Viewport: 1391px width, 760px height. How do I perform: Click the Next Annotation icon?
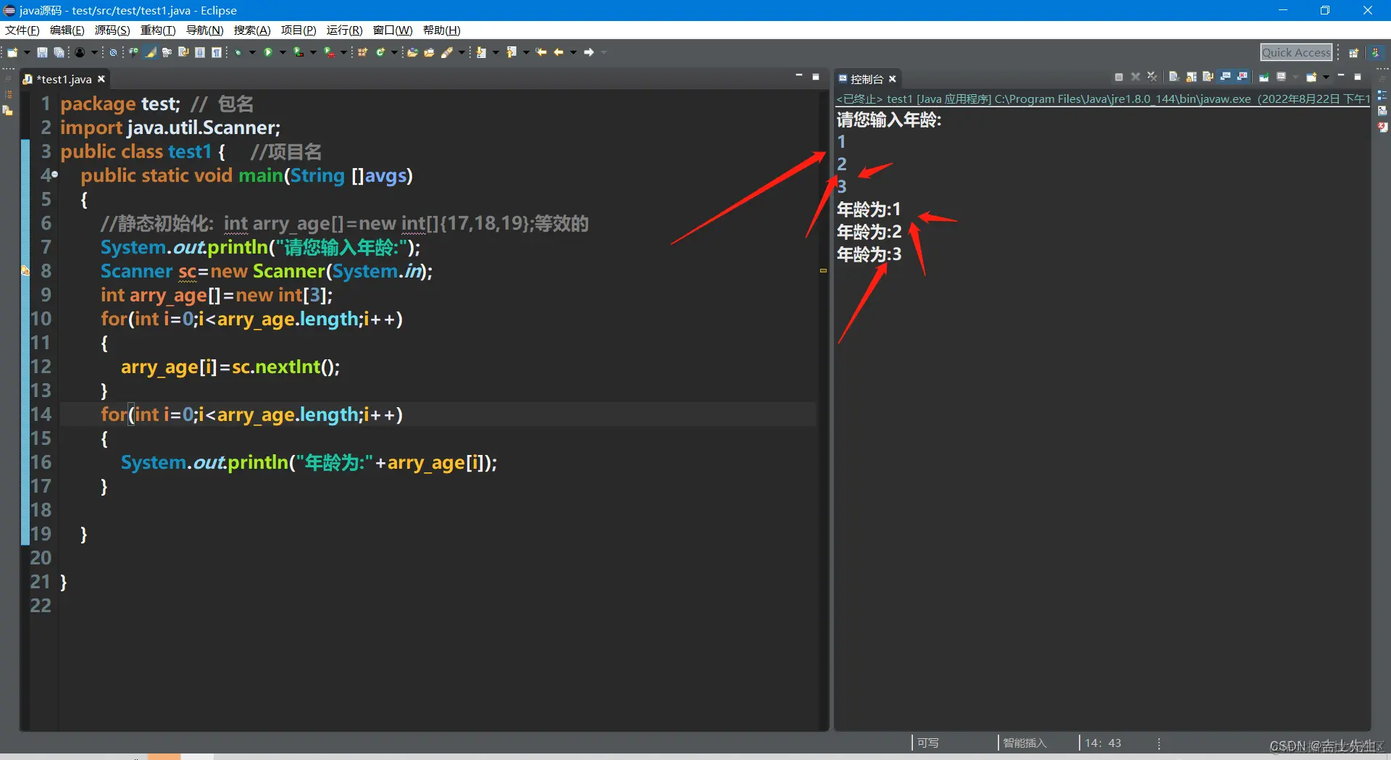pos(481,52)
